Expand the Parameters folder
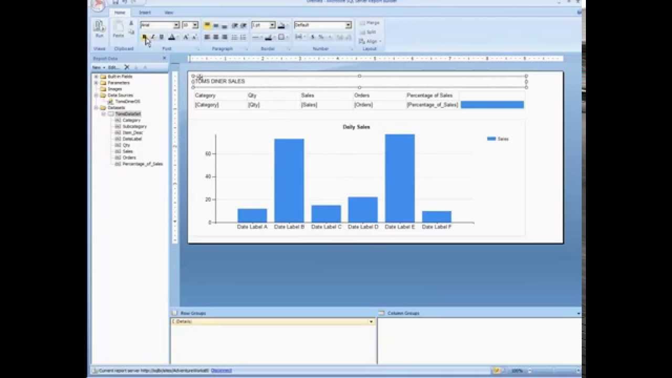Screen dimensions: 672x378 click(96, 83)
